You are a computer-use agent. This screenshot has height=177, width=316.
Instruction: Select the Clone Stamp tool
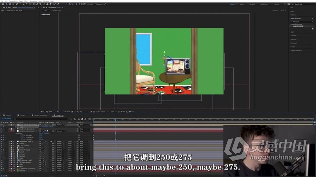tap(47, 4)
